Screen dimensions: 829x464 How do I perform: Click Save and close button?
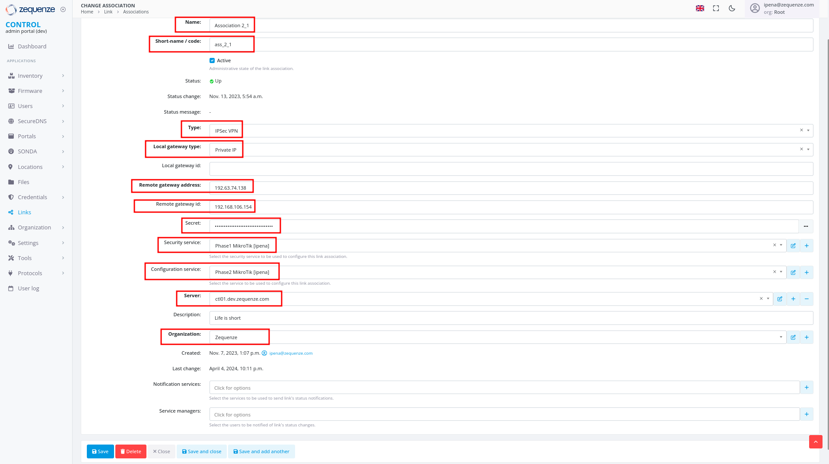[202, 451]
